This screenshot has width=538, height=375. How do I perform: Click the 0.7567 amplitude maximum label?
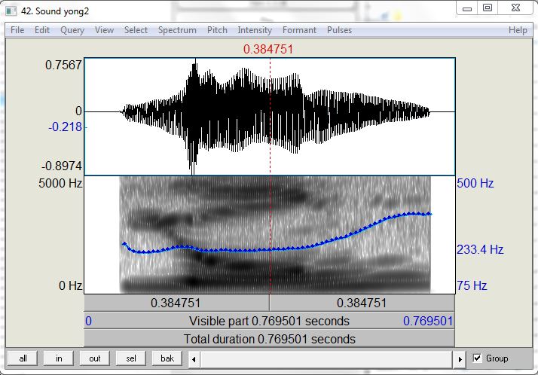(x=64, y=65)
